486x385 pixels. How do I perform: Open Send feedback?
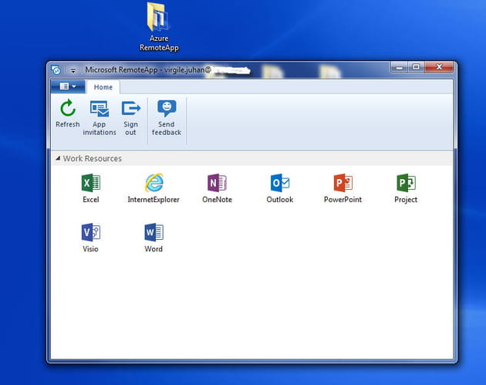(167, 118)
